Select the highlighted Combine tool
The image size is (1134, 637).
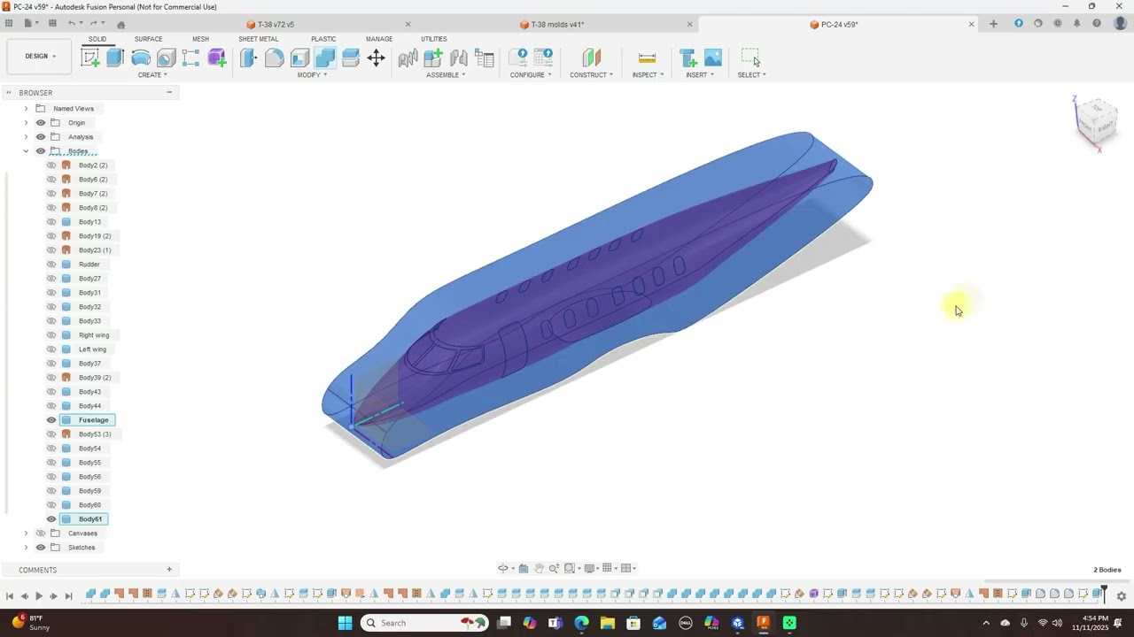[x=325, y=58]
